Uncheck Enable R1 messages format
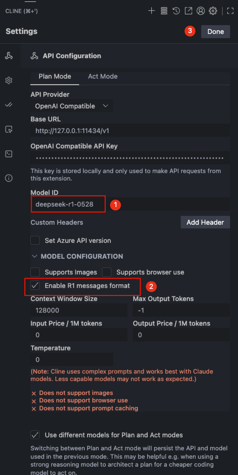The image size is (238, 475). coord(35,286)
